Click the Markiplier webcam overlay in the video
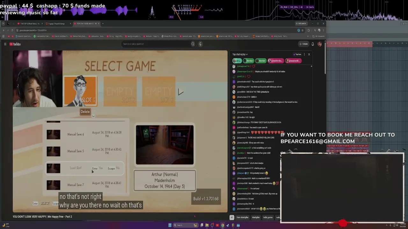 coord(38,79)
